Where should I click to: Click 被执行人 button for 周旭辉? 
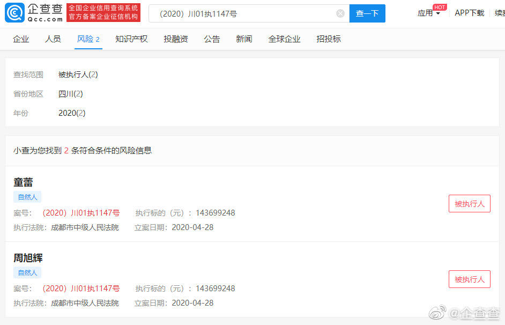(469, 279)
